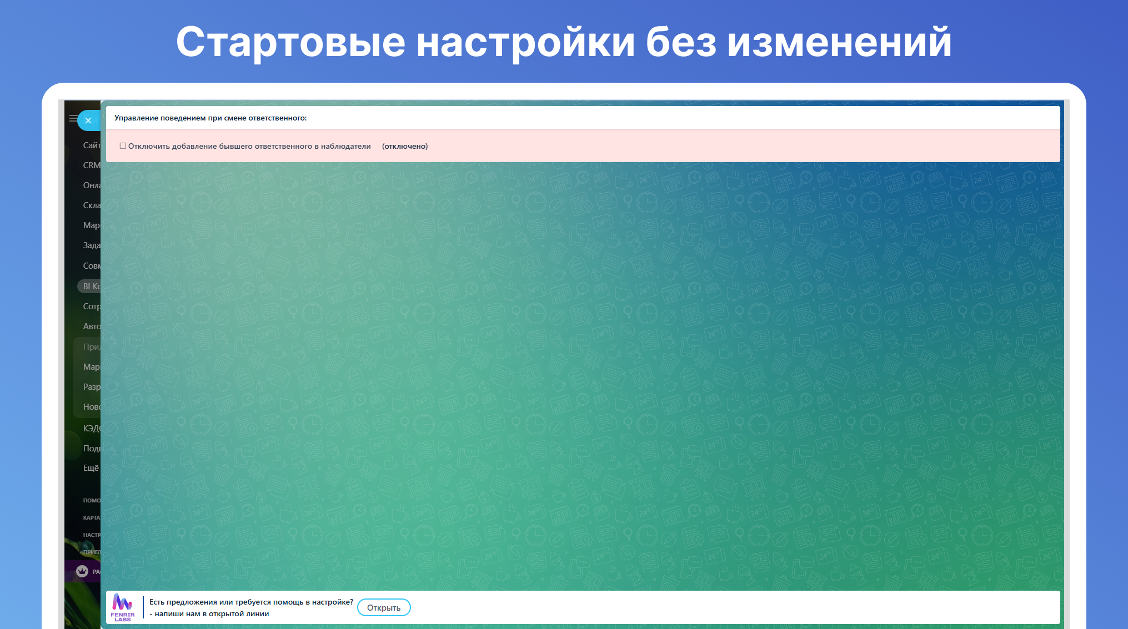Click the 'ПОМОЩЬ' link in sidebar footer

[91, 500]
